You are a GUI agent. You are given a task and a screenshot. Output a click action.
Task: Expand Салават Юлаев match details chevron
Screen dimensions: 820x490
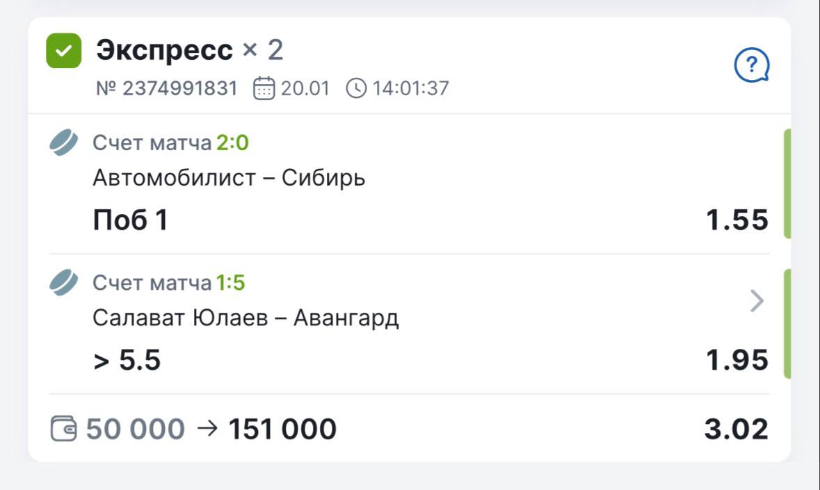tap(757, 301)
